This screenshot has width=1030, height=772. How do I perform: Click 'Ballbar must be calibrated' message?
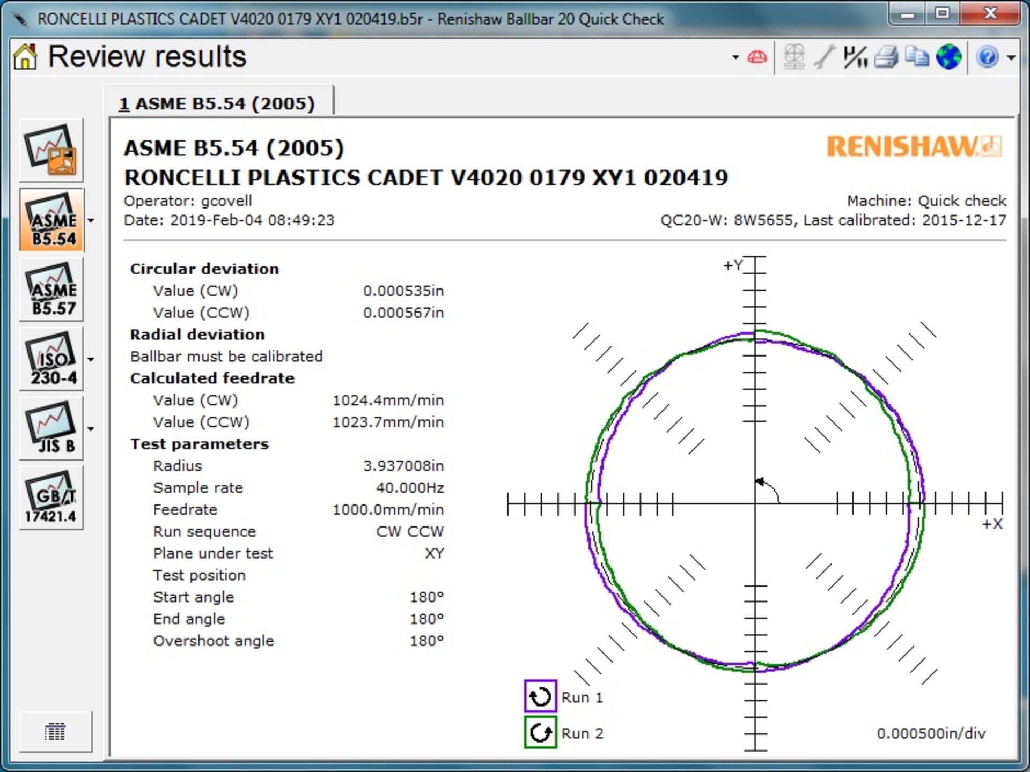[226, 357]
